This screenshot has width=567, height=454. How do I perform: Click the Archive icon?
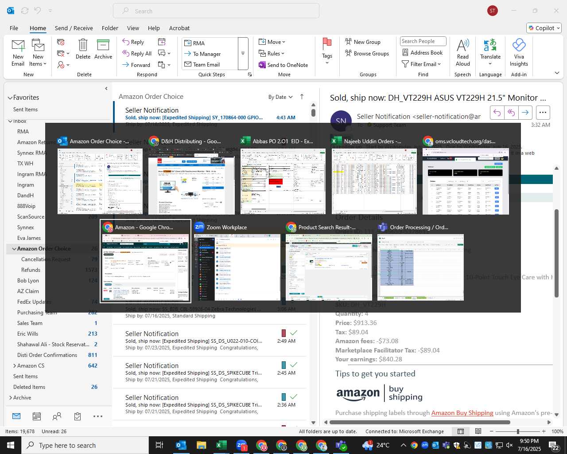(103, 45)
